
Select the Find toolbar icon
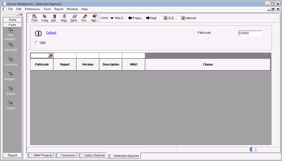(x=34, y=18)
